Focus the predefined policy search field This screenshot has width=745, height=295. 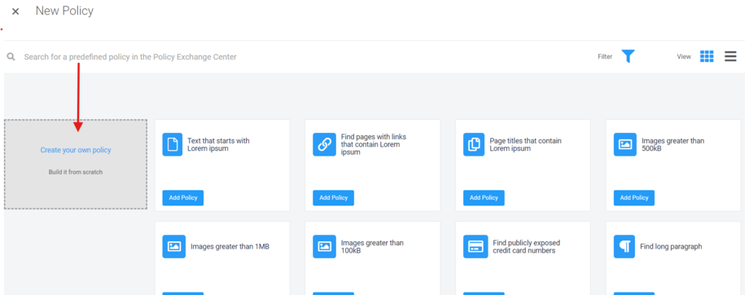coord(130,56)
